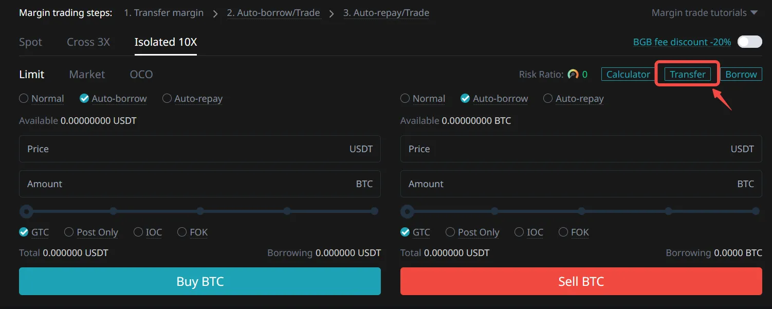Click the Transfer button
This screenshot has height=309, width=772.
pyautogui.click(x=688, y=75)
